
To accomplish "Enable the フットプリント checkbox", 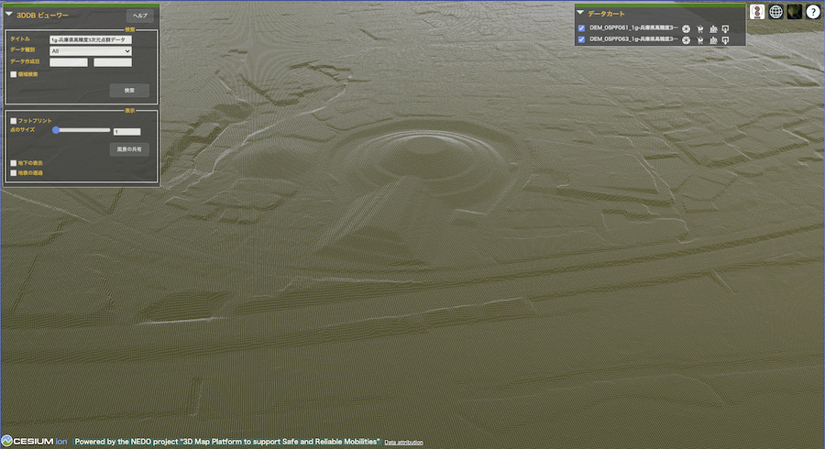I will pos(13,120).
